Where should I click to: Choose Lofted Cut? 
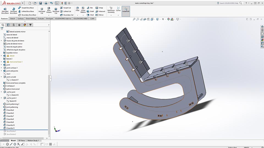(66, 12)
